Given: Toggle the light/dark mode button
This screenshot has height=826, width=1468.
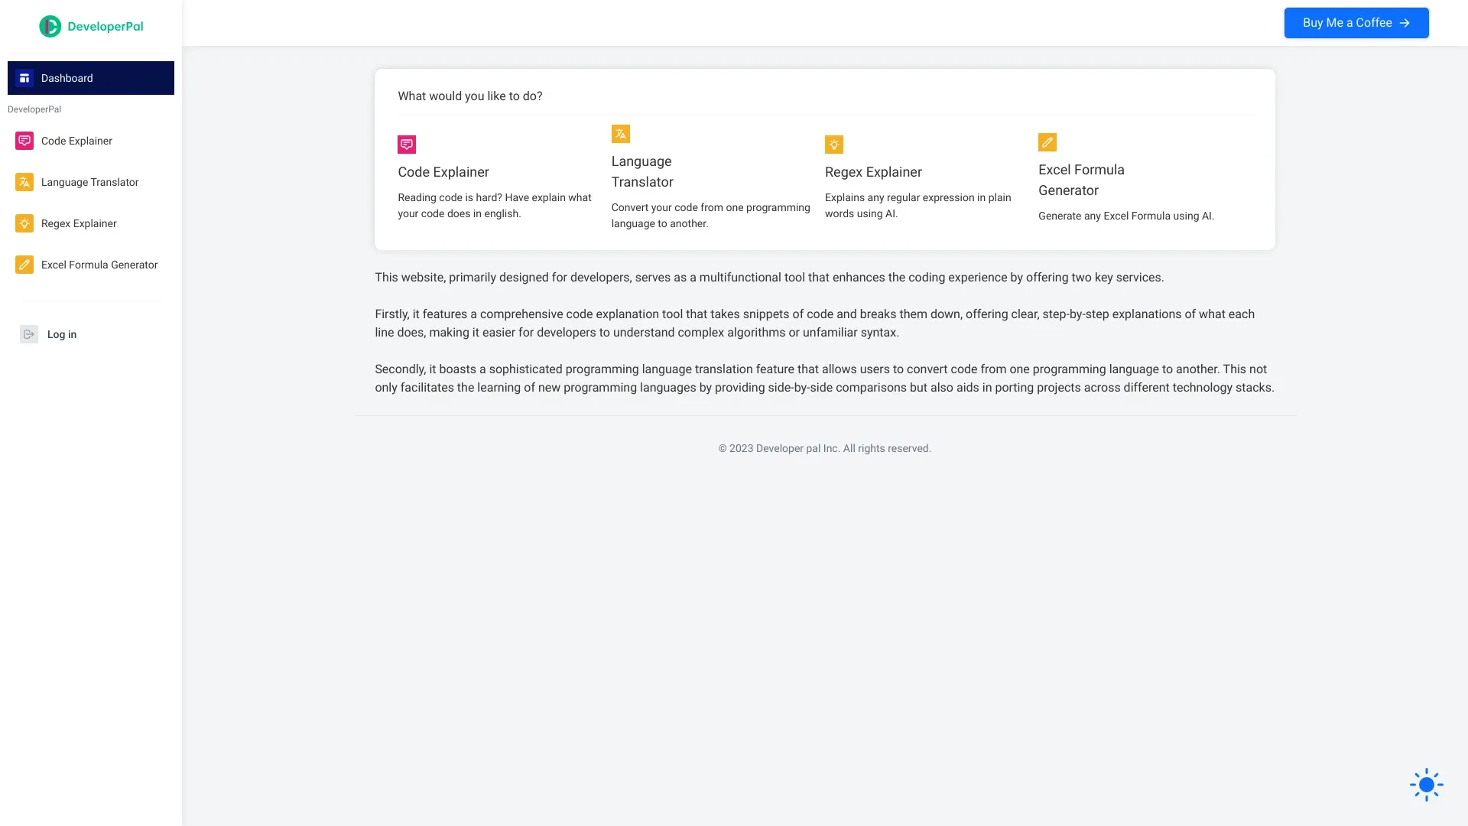Looking at the screenshot, I should (x=1426, y=785).
